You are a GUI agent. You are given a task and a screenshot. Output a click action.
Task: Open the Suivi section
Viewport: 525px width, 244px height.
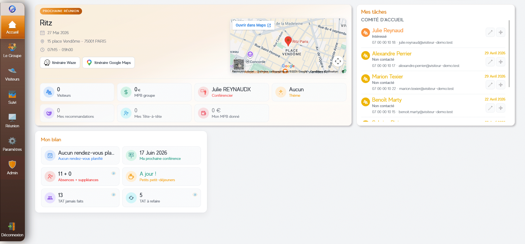pyautogui.click(x=12, y=97)
